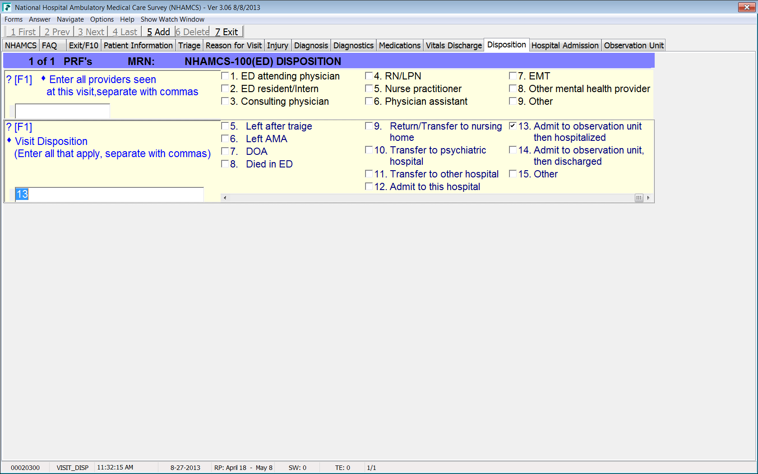
Task: Click left arrow of horizontal scrollbar
Action: (x=225, y=198)
